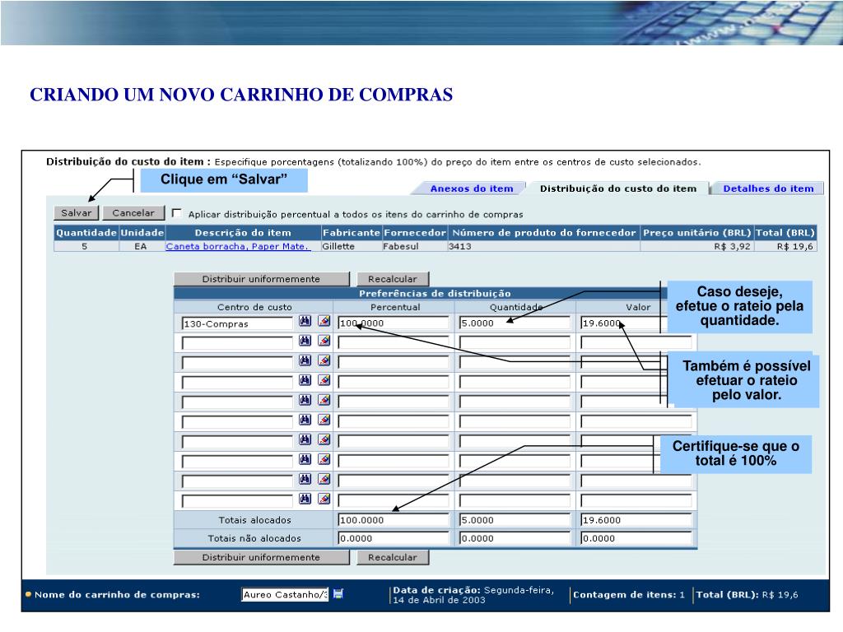843x632 pixels.
Task: Click the Cancelar button
Action: pos(133,213)
